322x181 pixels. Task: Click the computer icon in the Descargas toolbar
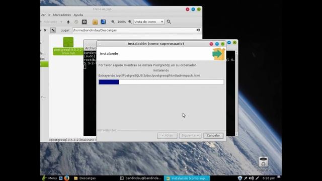(103, 22)
